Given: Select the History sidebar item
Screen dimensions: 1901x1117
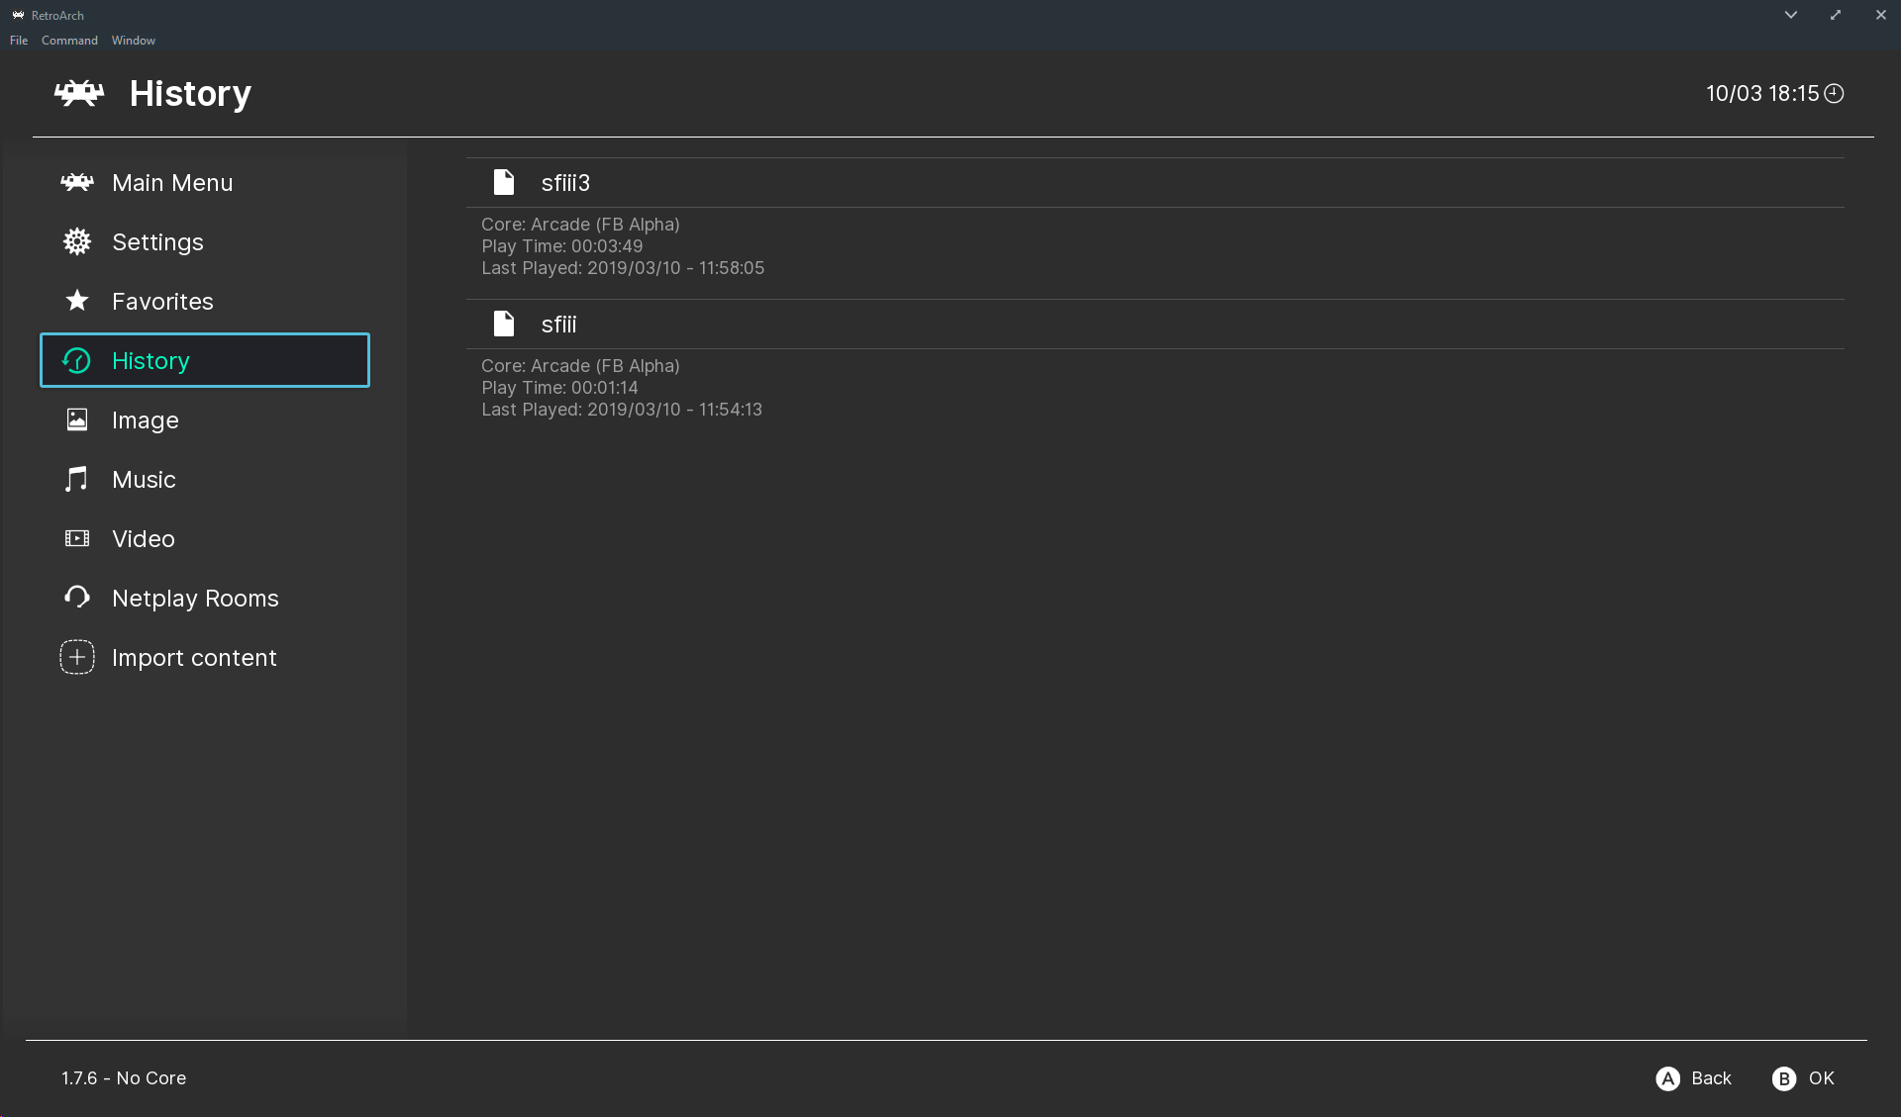Looking at the screenshot, I should pos(204,360).
